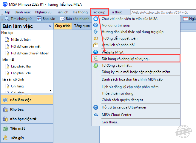Select Danh sách hóa đơn tài chính MISA cấp
The image size is (196, 143).
point(136,79)
